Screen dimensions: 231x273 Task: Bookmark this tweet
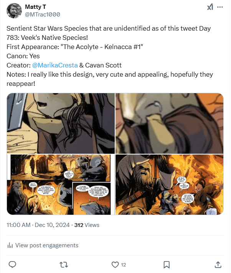click(x=167, y=264)
